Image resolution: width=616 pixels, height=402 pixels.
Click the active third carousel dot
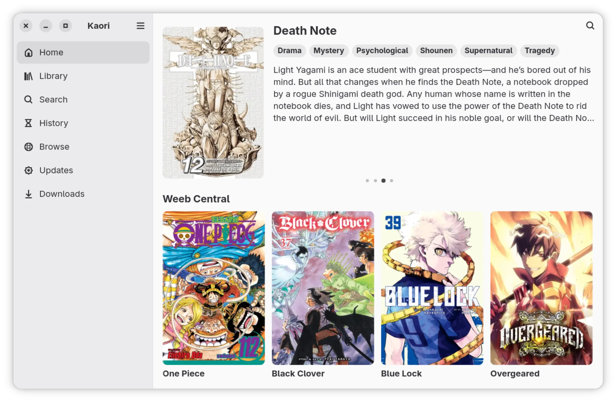(383, 181)
